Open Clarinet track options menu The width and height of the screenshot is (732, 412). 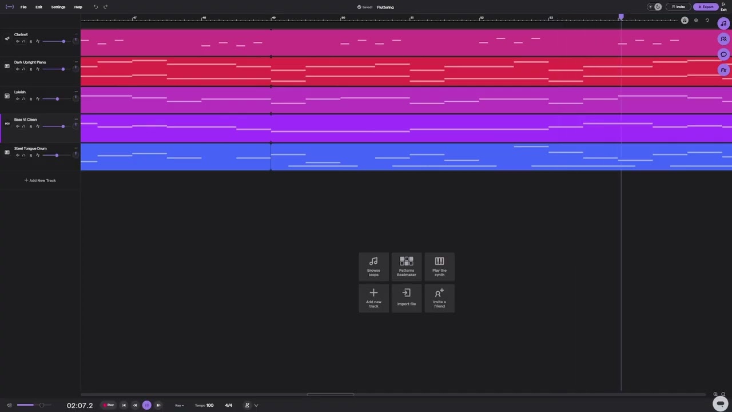[75, 34]
